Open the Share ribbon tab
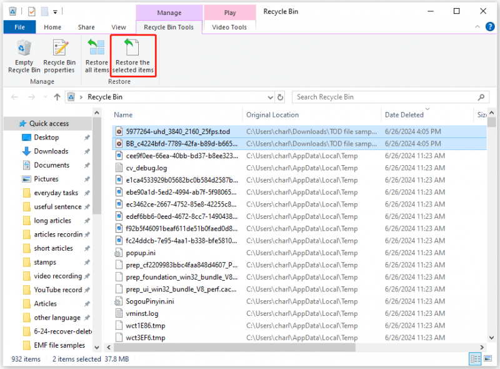 coord(86,27)
